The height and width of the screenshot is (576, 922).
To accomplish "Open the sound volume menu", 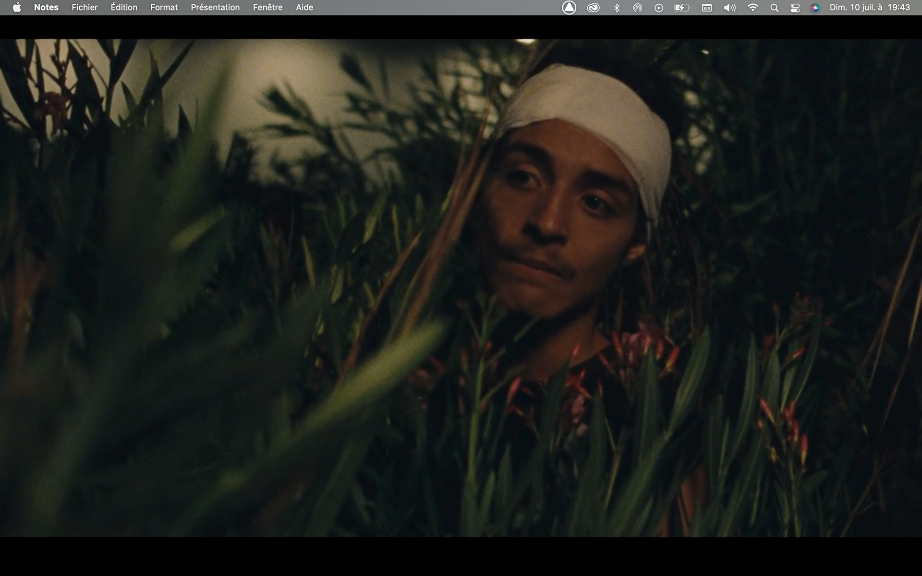I will (x=729, y=8).
